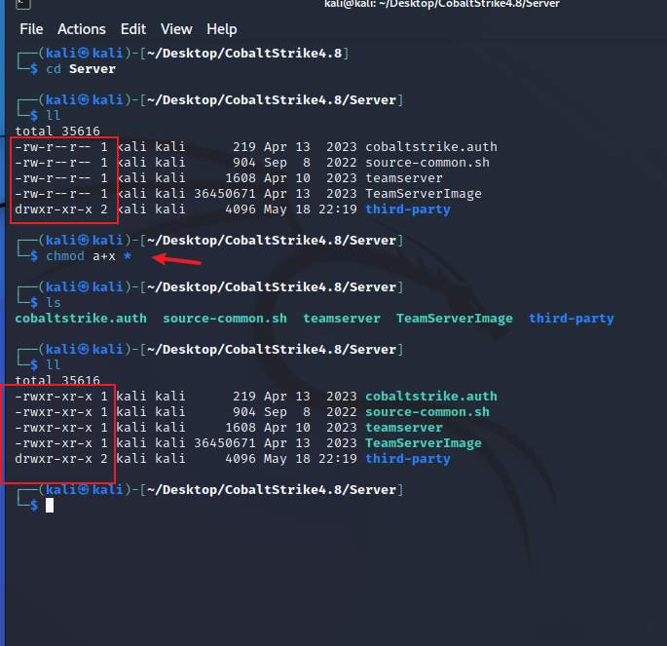Click source-common.sh in the ls output row

pos(225,319)
